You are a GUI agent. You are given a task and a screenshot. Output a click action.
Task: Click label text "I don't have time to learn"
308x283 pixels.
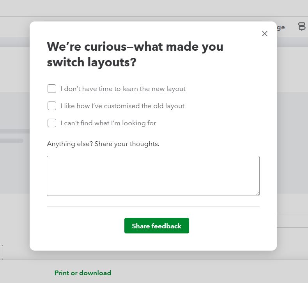pos(123,89)
